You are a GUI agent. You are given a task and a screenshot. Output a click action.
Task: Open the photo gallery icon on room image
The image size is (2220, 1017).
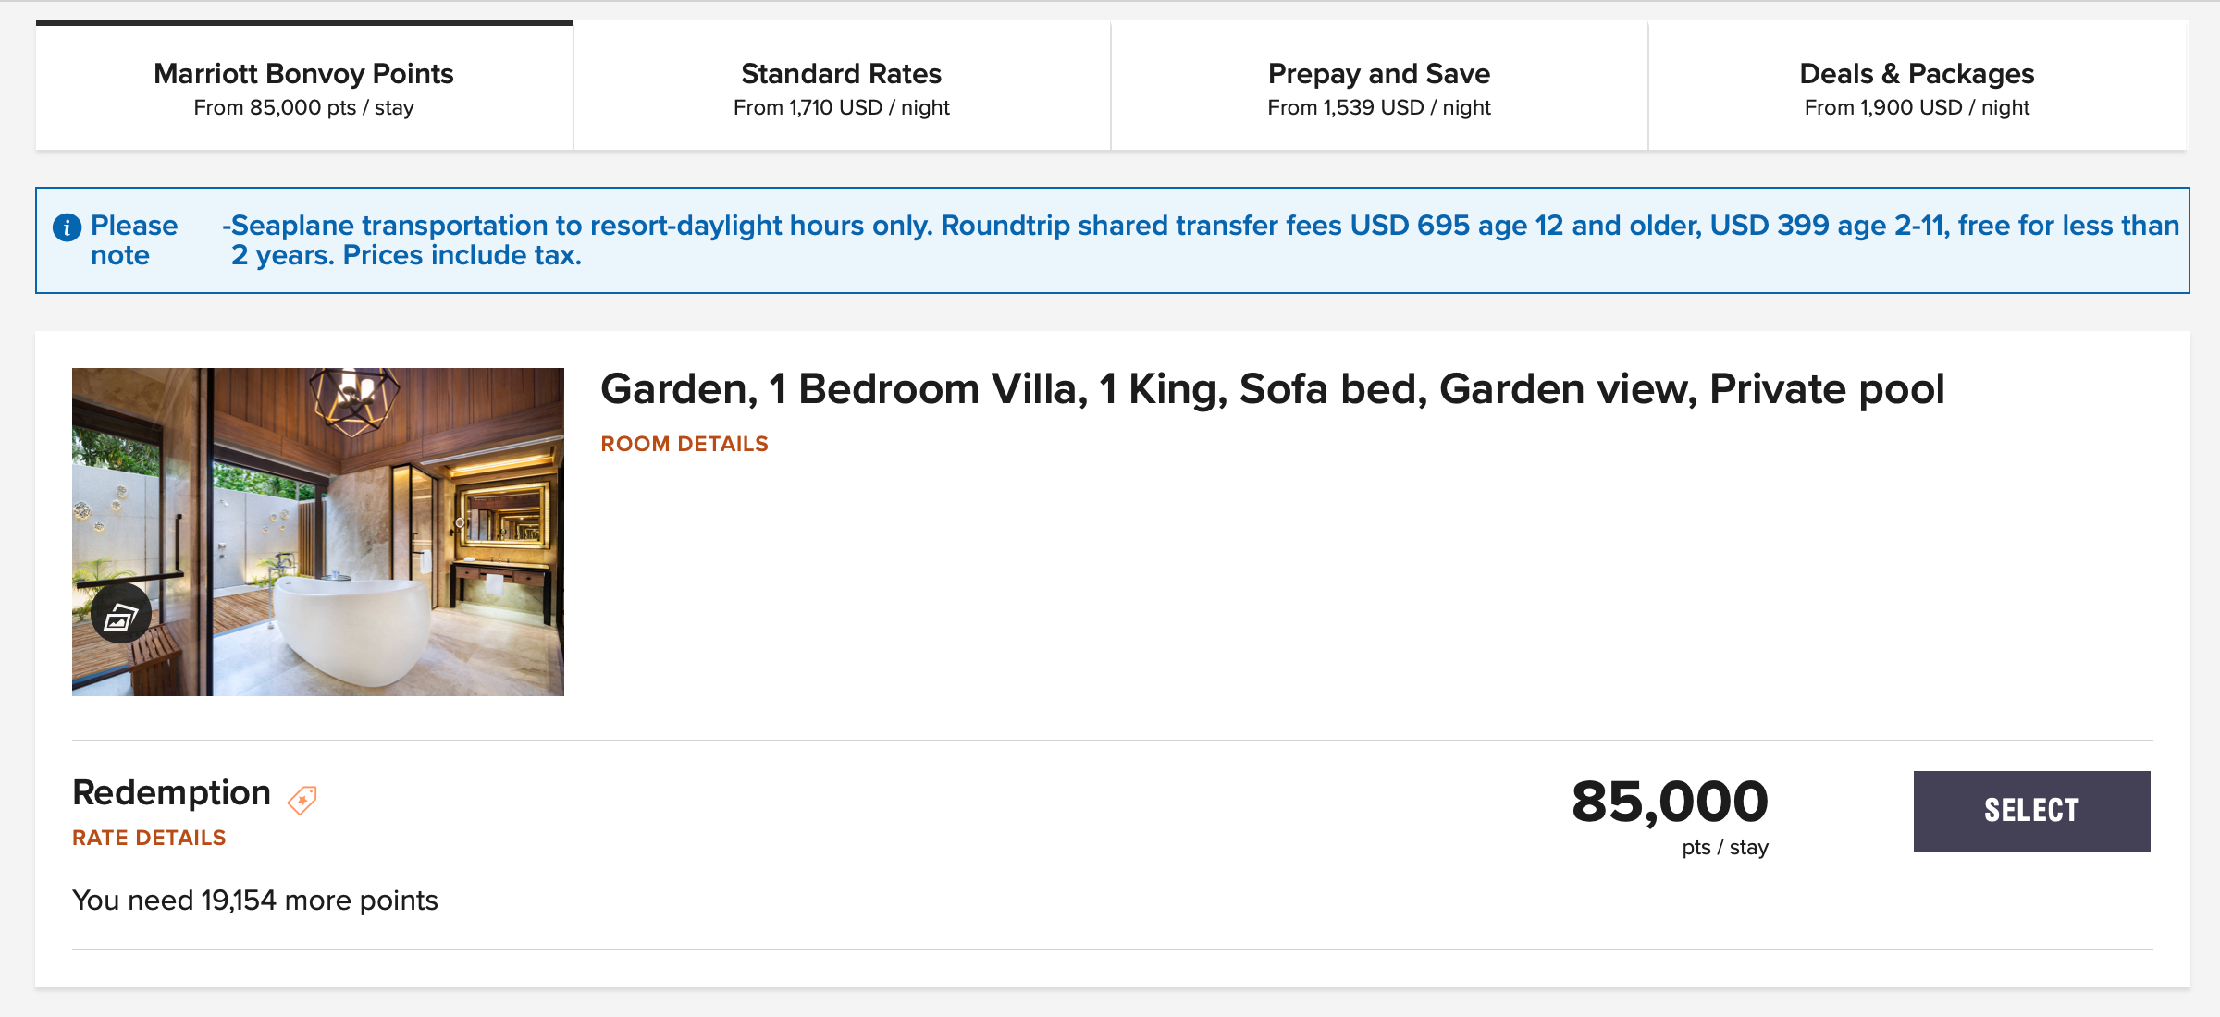(x=121, y=614)
